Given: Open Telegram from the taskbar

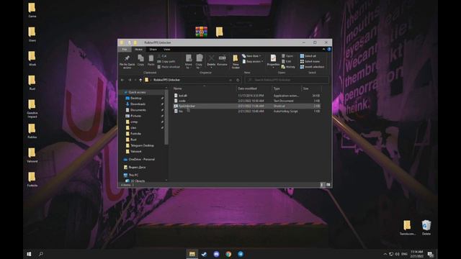Looking at the screenshot, I should coord(241,254).
